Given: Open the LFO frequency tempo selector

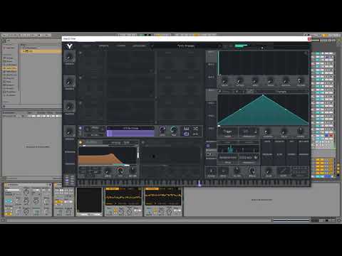Looking at the screenshot, I should [x=249, y=132].
